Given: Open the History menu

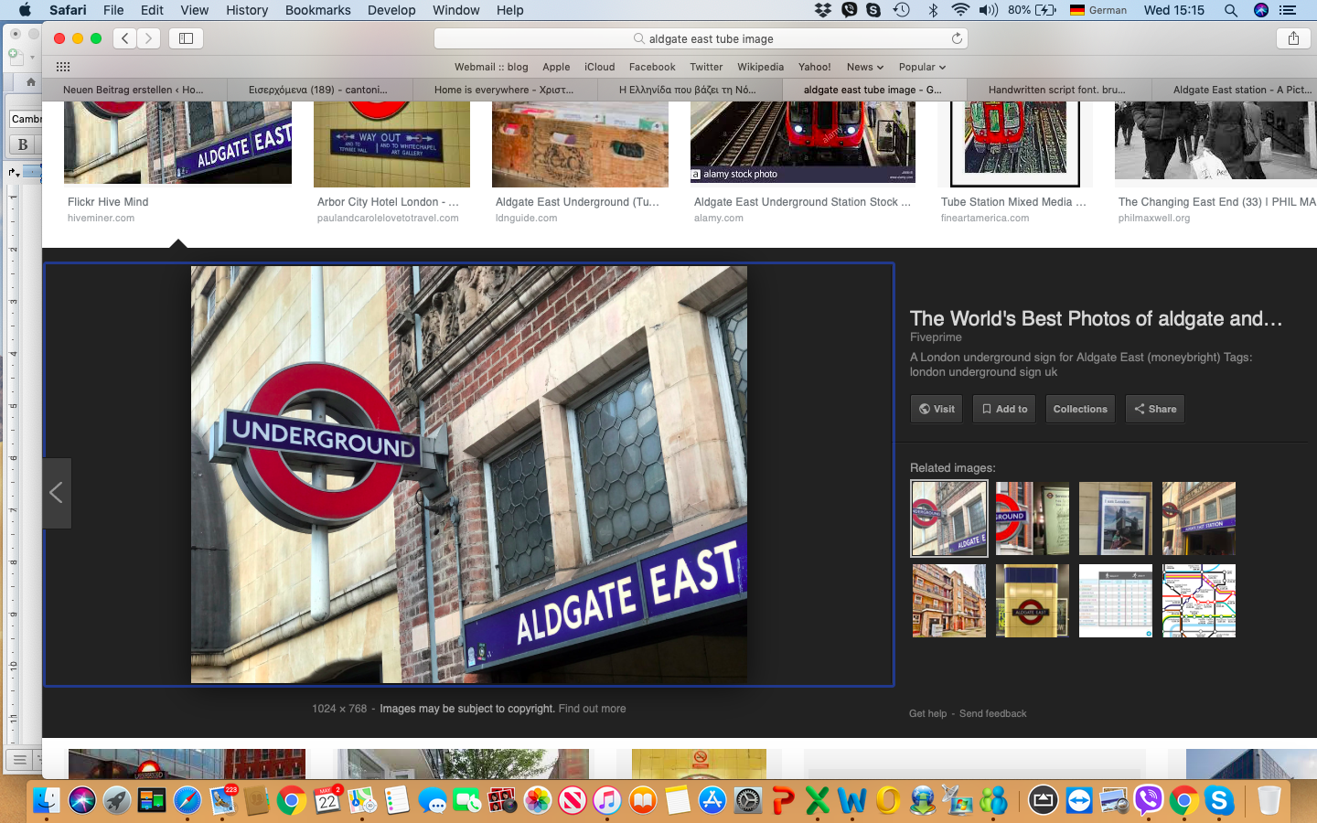Looking at the screenshot, I should tap(247, 10).
